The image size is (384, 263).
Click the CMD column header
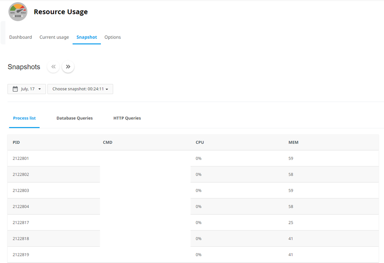[x=107, y=142]
